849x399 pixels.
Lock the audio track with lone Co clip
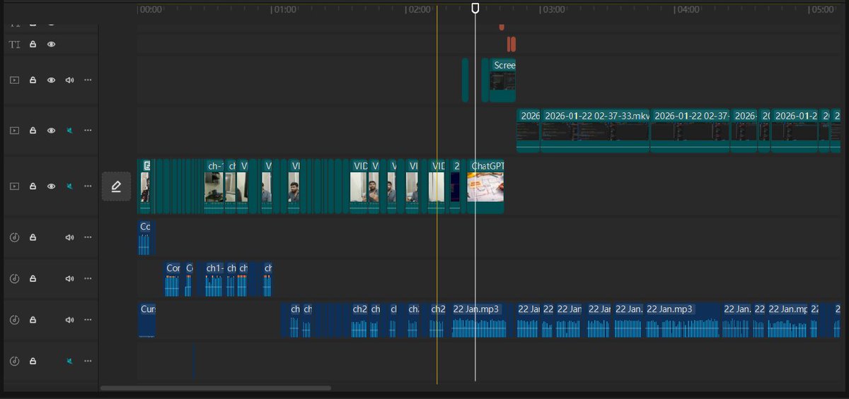point(33,237)
